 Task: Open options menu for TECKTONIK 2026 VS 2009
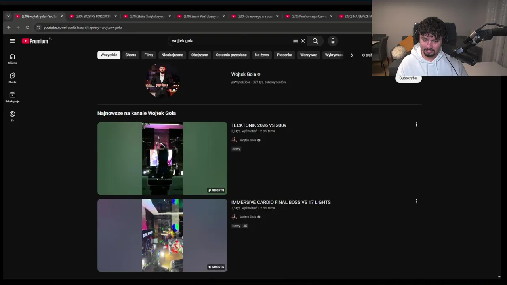tap(416, 124)
